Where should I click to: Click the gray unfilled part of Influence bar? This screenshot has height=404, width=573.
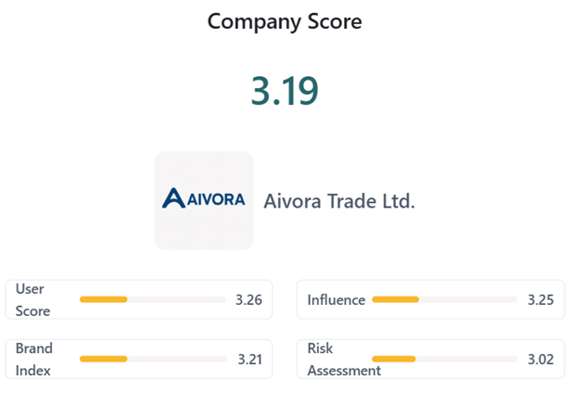click(x=468, y=299)
